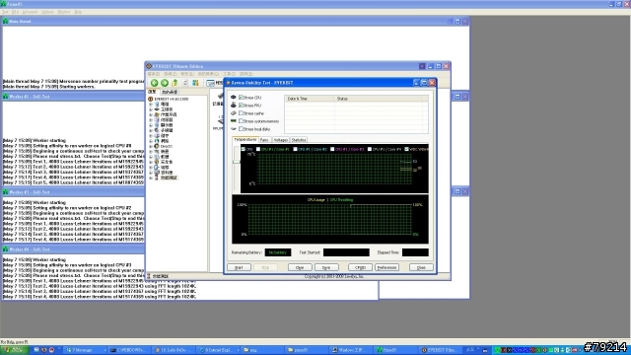
Task: Click the icon beside Stress cache
Action: pos(234,113)
